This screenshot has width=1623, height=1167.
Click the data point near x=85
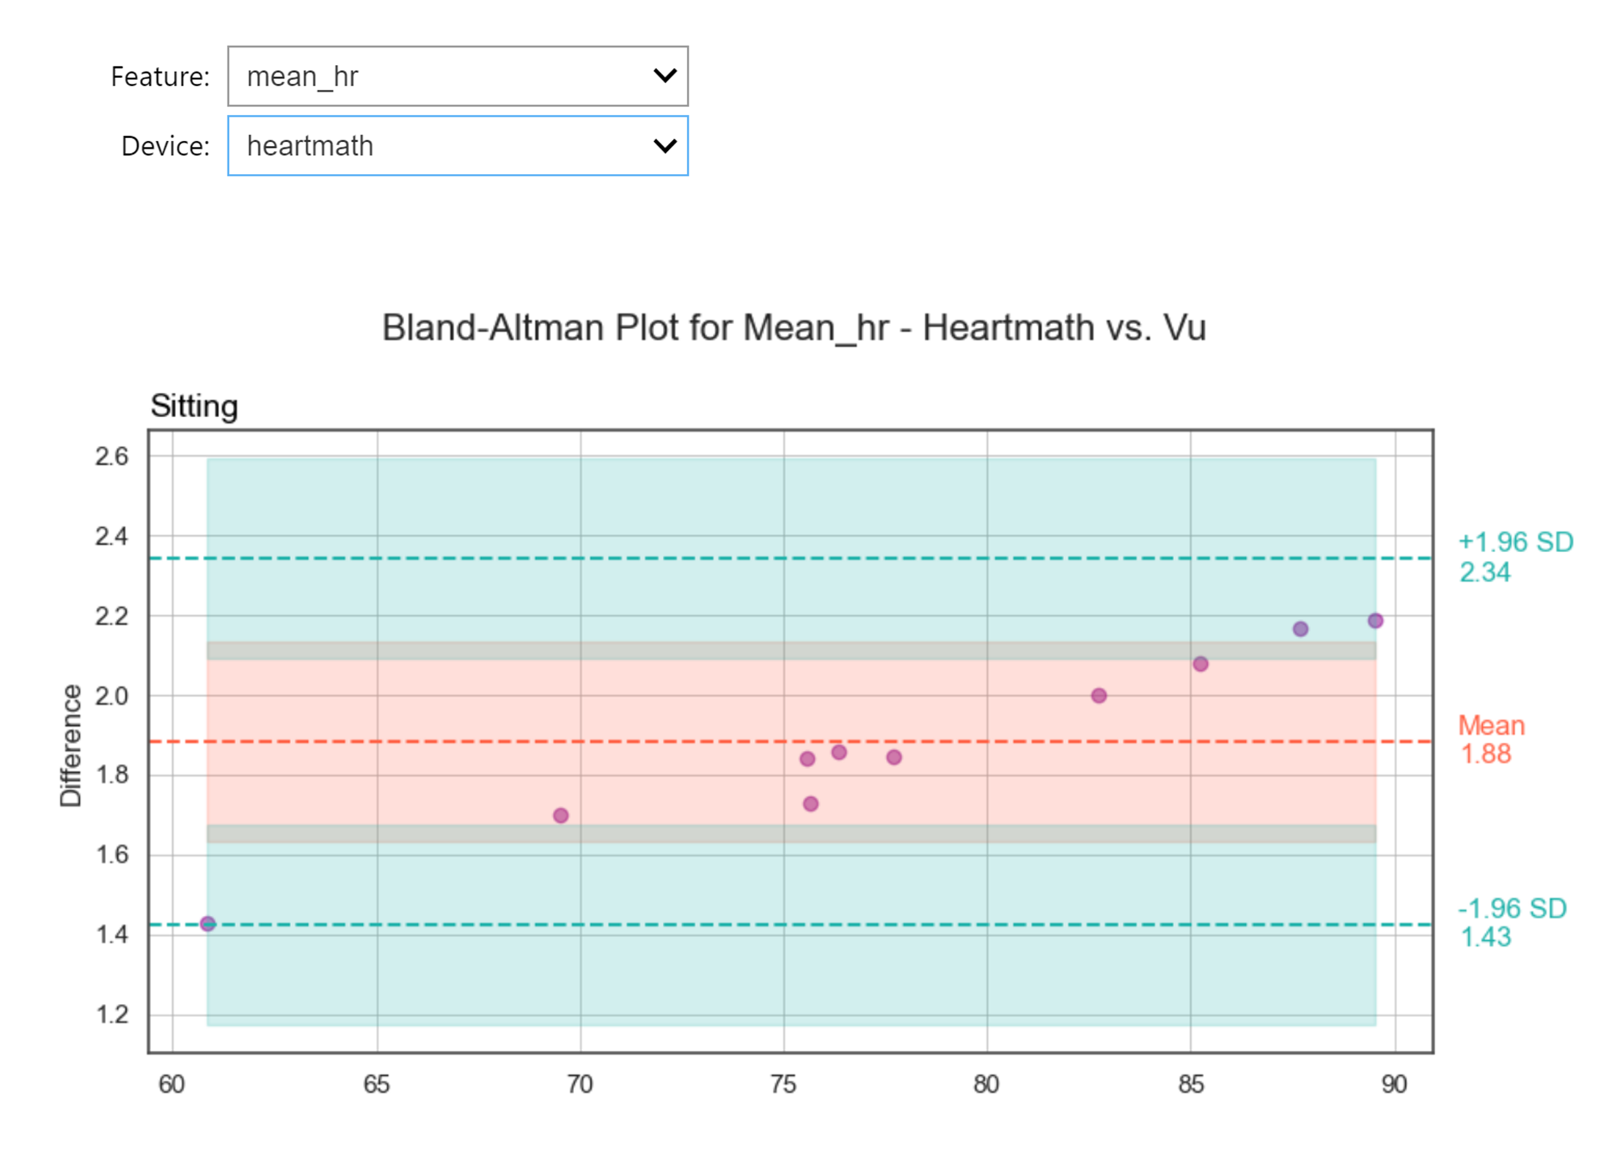[1200, 664]
